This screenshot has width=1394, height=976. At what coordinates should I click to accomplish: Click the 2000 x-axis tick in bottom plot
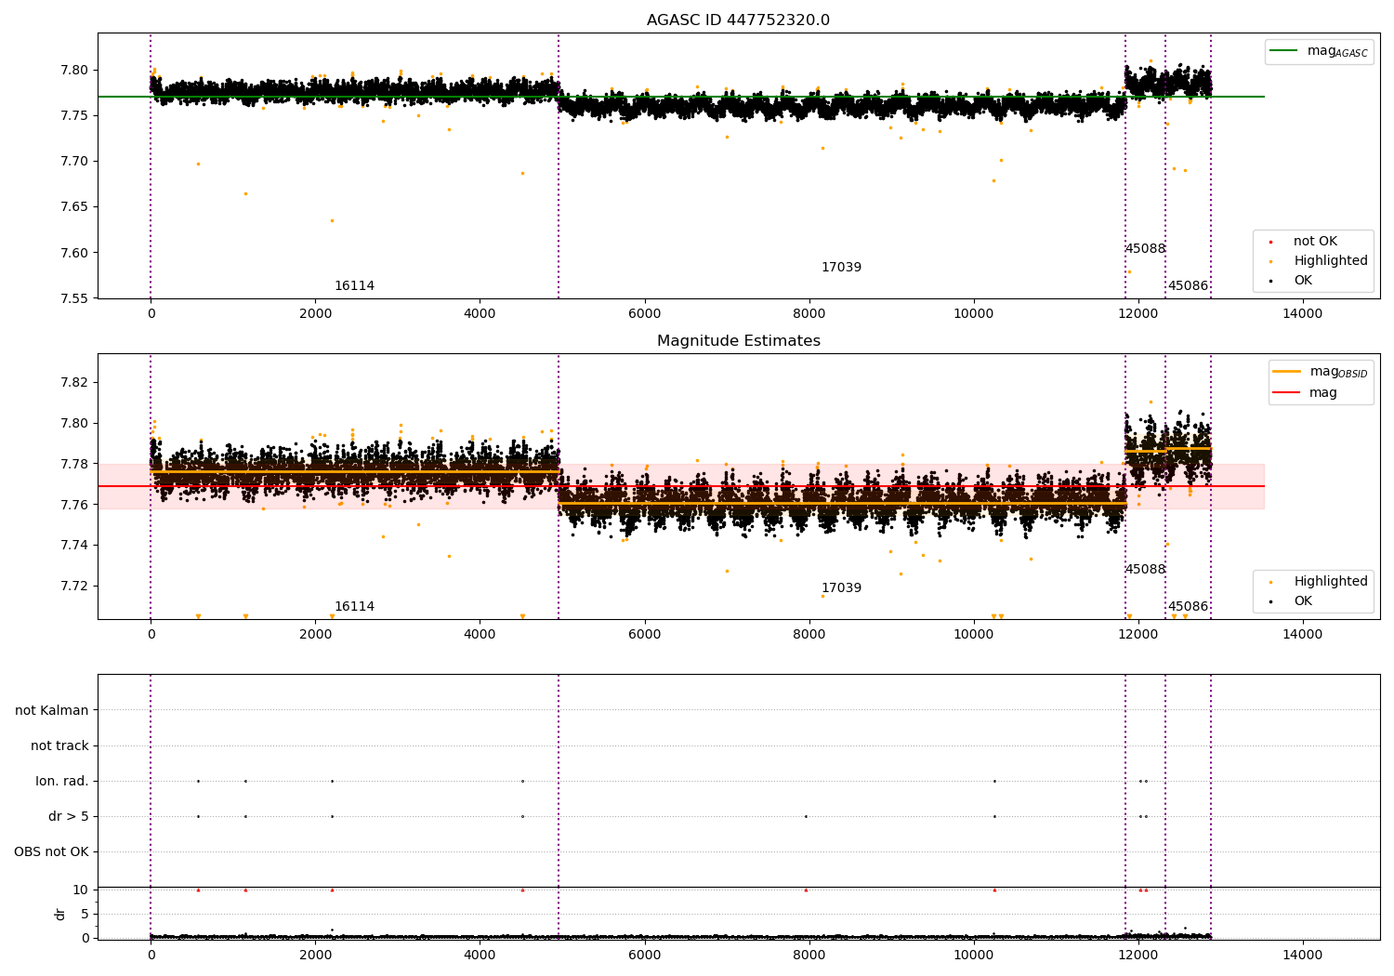coord(315,956)
